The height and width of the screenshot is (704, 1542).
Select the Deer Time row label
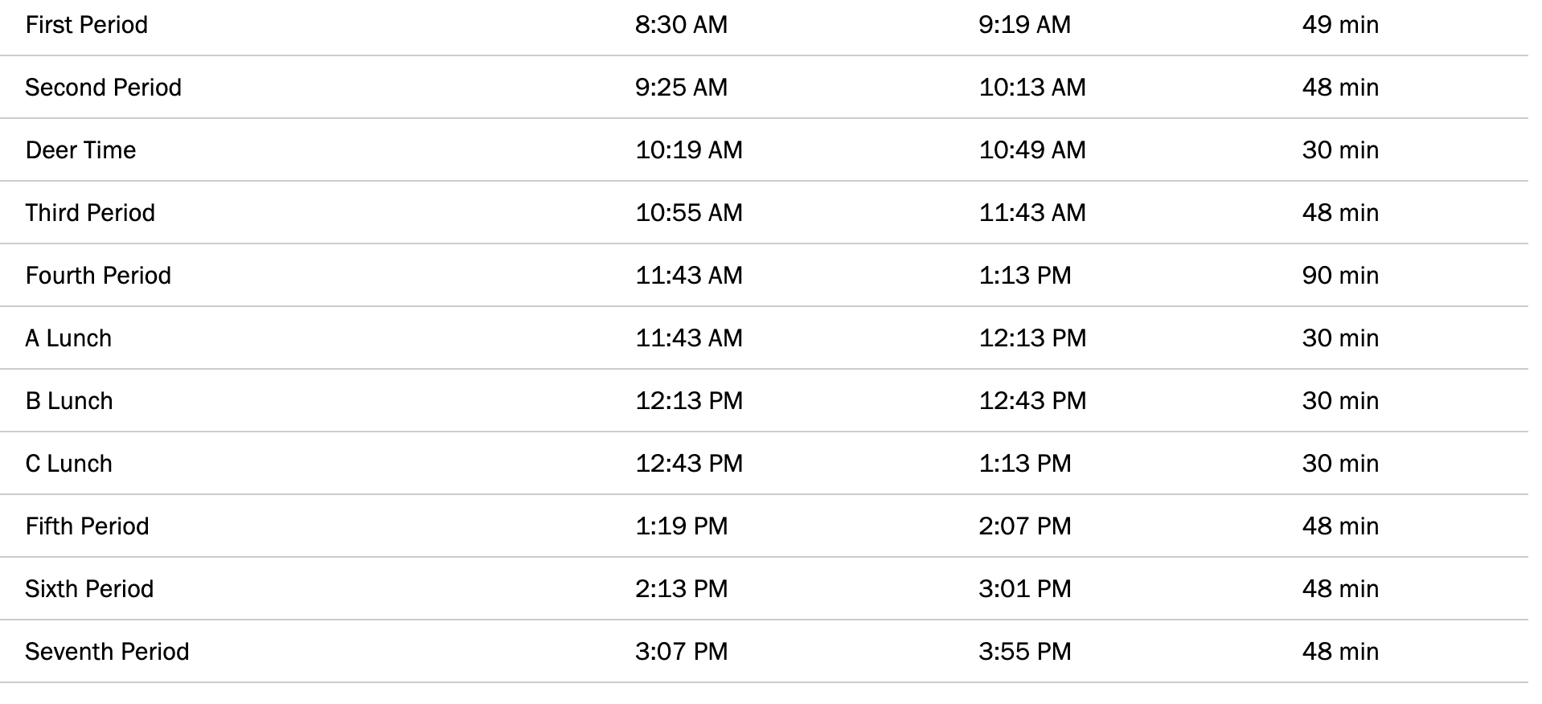click(x=81, y=150)
